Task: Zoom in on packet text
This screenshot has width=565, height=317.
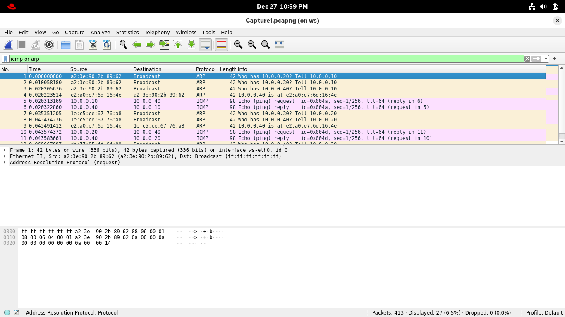Action: click(x=238, y=45)
